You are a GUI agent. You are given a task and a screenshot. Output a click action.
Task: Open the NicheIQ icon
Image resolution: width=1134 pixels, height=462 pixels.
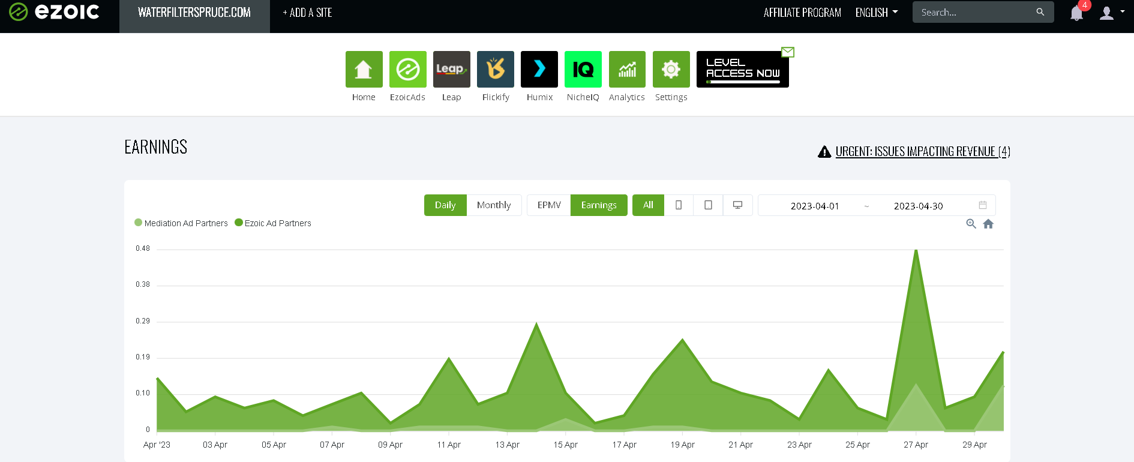click(583, 69)
